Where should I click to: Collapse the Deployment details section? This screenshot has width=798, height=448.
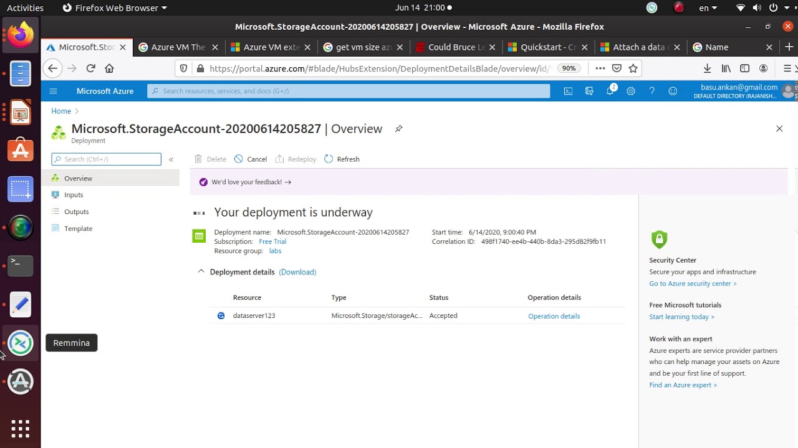pos(201,272)
